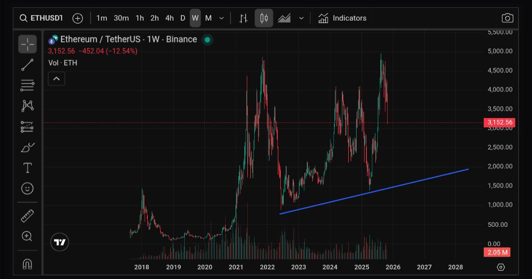Select the W weekly timeframe
Image resolution: width=532 pixels, height=279 pixels.
tap(195, 18)
